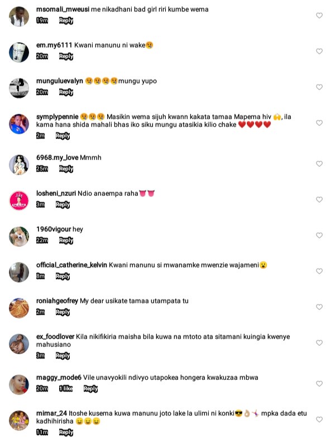Like symplypennie's comment with heart icon

[x=319, y=123]
